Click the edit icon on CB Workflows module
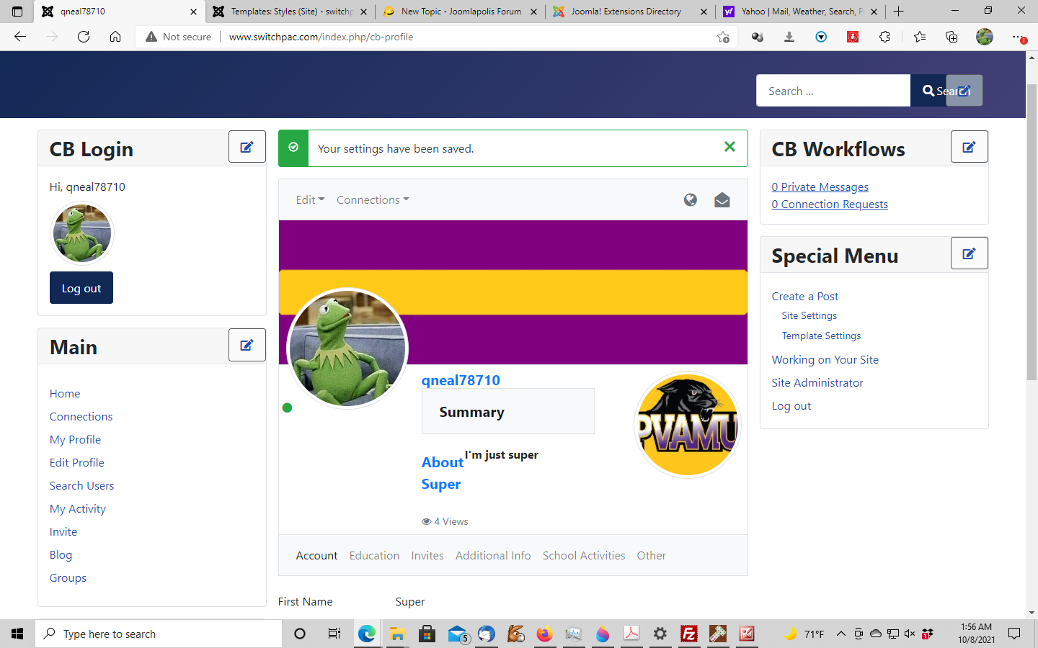1038x648 pixels. coord(970,147)
